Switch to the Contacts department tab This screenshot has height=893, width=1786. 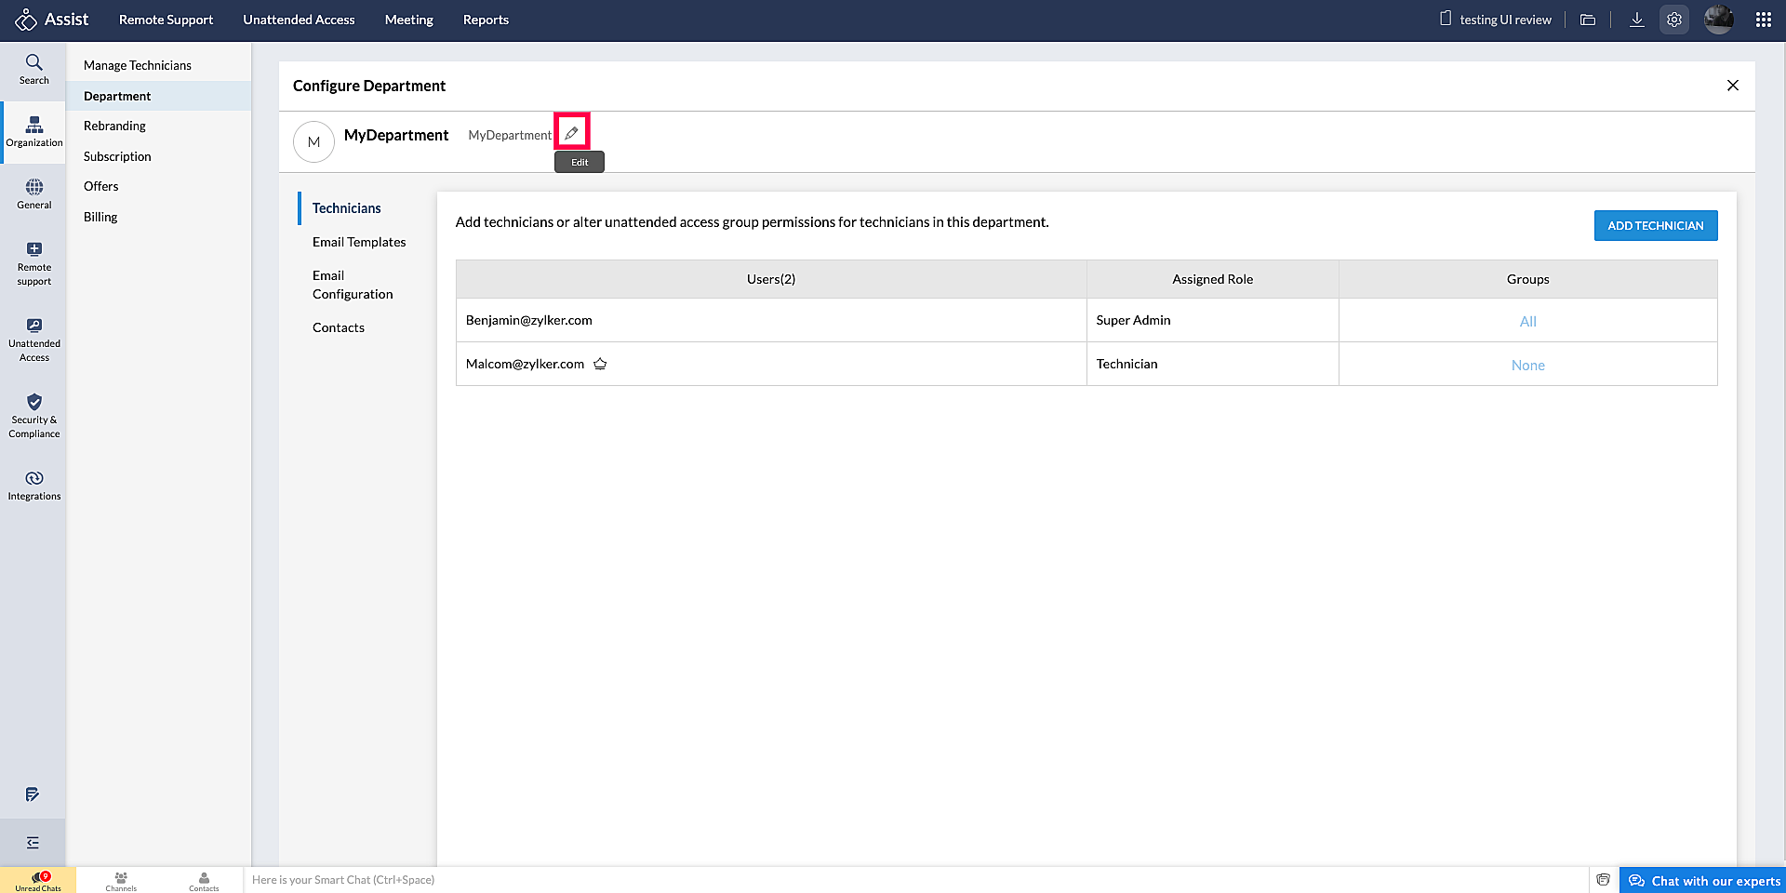tap(339, 327)
